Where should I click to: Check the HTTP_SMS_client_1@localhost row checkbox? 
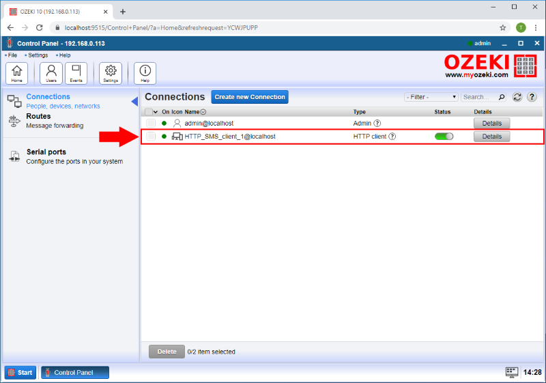tap(151, 137)
